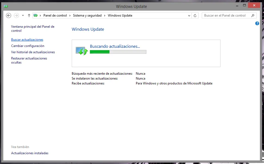Open the recent locations dropdown arrow
The width and height of the screenshot is (264, 164).
click(x=23, y=15)
